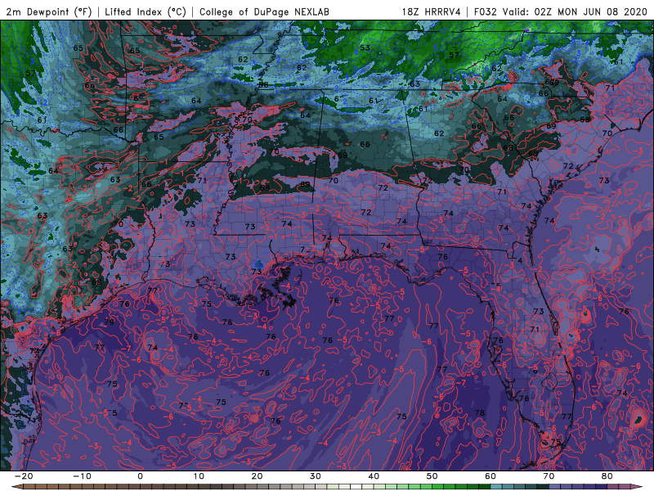Click the '78' dewpoint value over the Gulf
This screenshot has height=491, width=654.
pyautogui.click(x=480, y=413)
